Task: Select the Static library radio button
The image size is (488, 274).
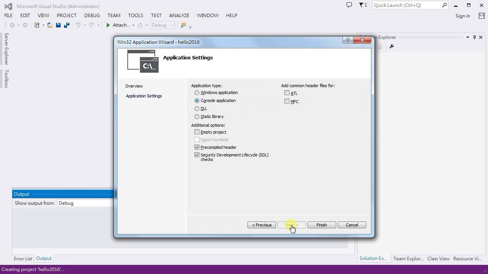Action: coord(197,116)
